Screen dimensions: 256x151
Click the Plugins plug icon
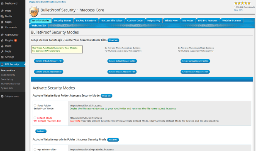2,40
